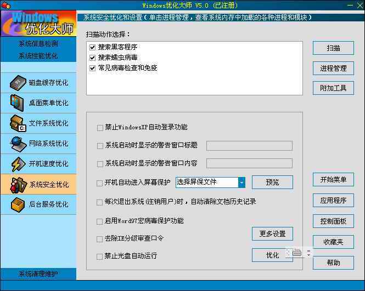This screenshot has height=291, width=365.
Task: Click the disk cache optimization hard-drive icon
Action: pyautogui.click(x=18, y=83)
